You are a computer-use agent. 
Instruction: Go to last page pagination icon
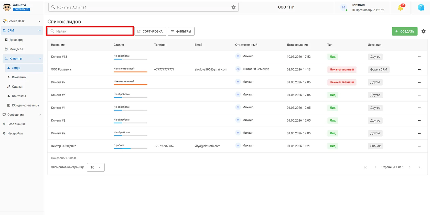click(x=420, y=167)
